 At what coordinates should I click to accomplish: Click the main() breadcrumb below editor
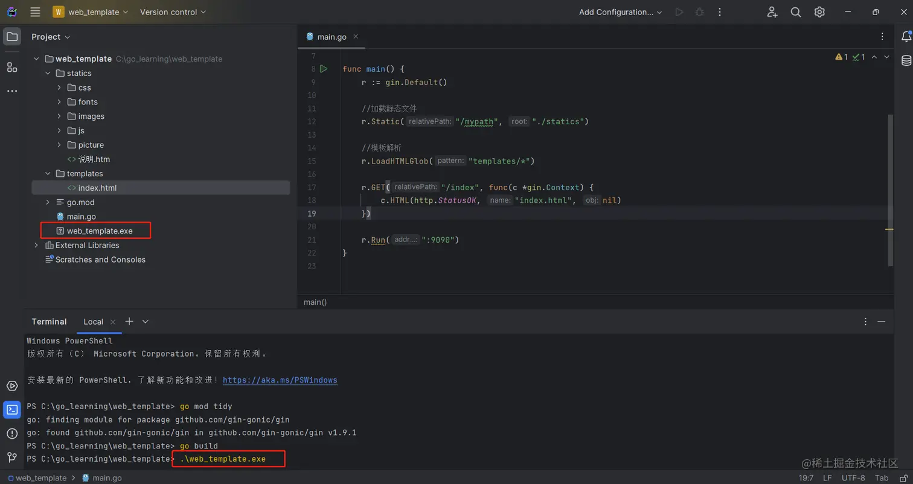click(x=315, y=302)
